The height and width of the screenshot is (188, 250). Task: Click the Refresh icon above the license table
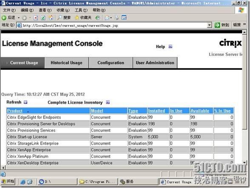(26, 102)
